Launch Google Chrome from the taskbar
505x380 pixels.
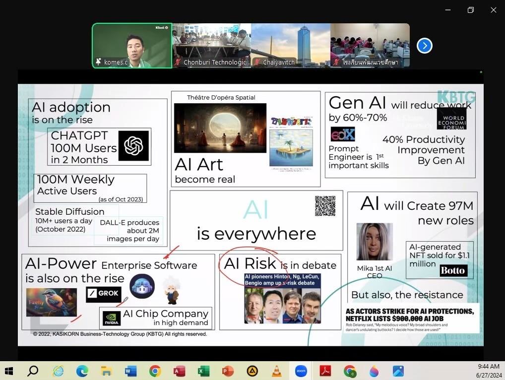(x=155, y=371)
